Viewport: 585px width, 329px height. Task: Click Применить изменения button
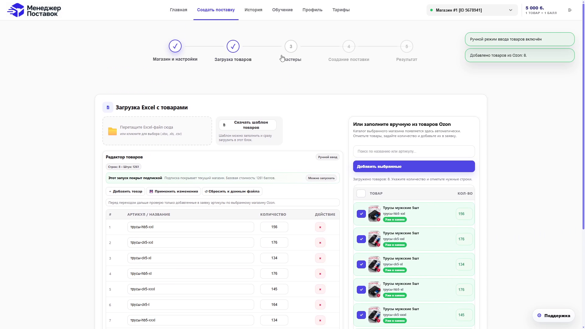point(173,191)
